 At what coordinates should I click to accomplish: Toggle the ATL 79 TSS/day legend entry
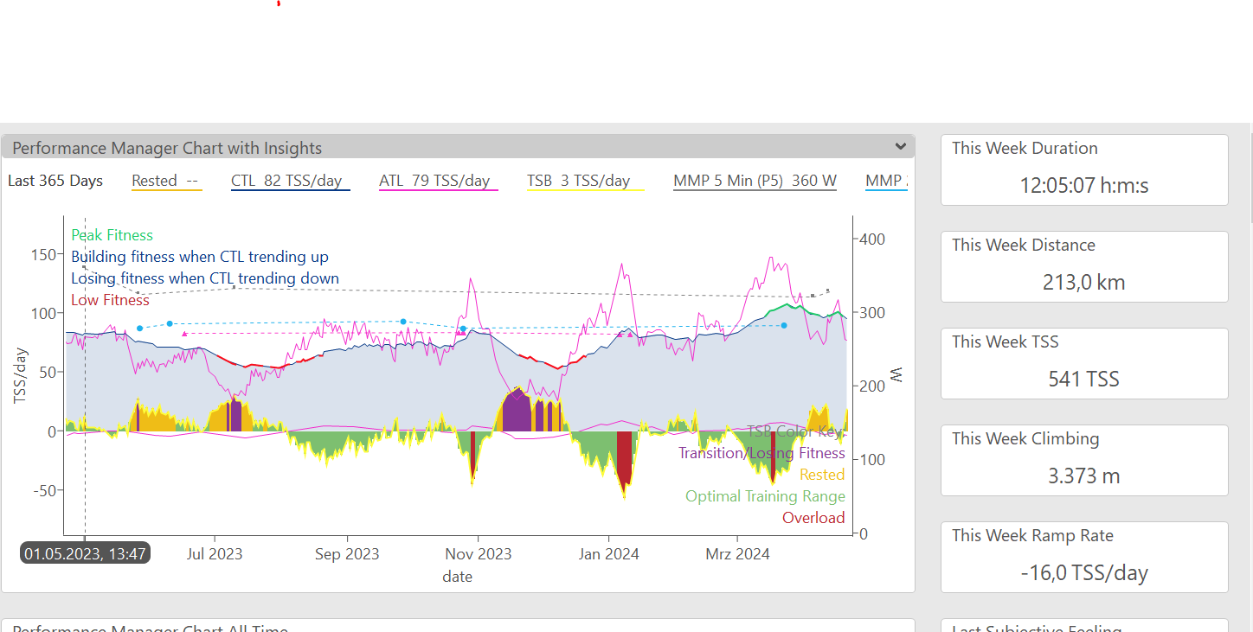[x=438, y=181]
